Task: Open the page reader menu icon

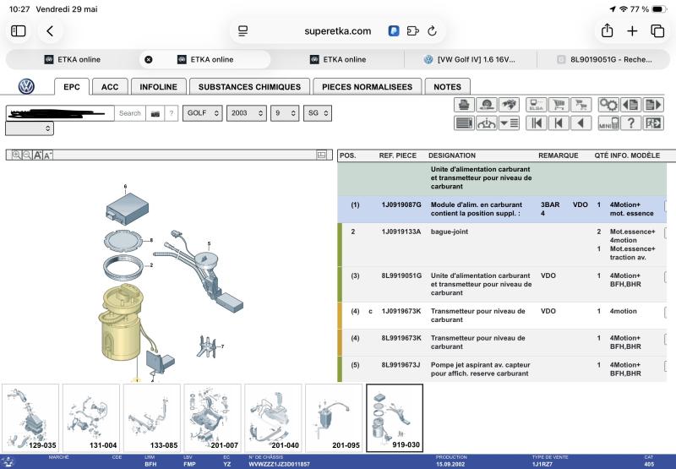Action: [243, 31]
